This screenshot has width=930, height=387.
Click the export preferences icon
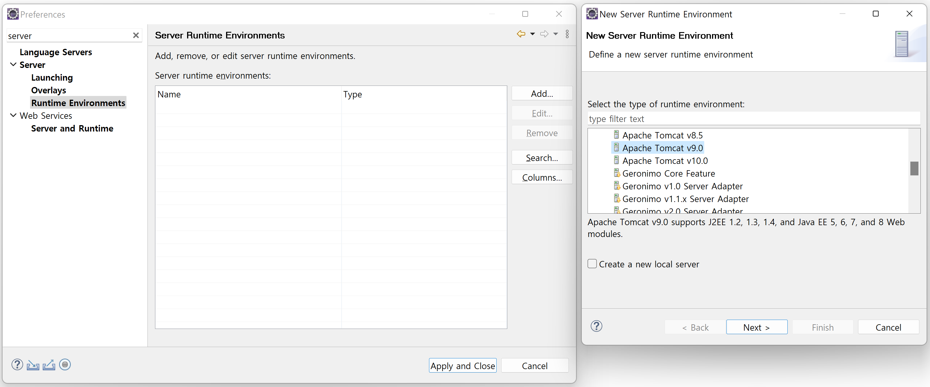click(49, 365)
